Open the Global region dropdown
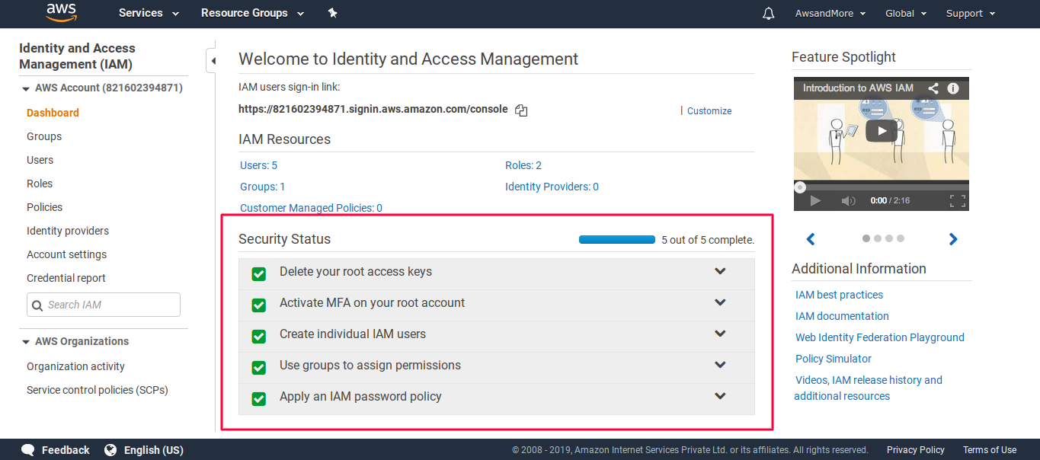The width and height of the screenshot is (1040, 460). click(906, 14)
